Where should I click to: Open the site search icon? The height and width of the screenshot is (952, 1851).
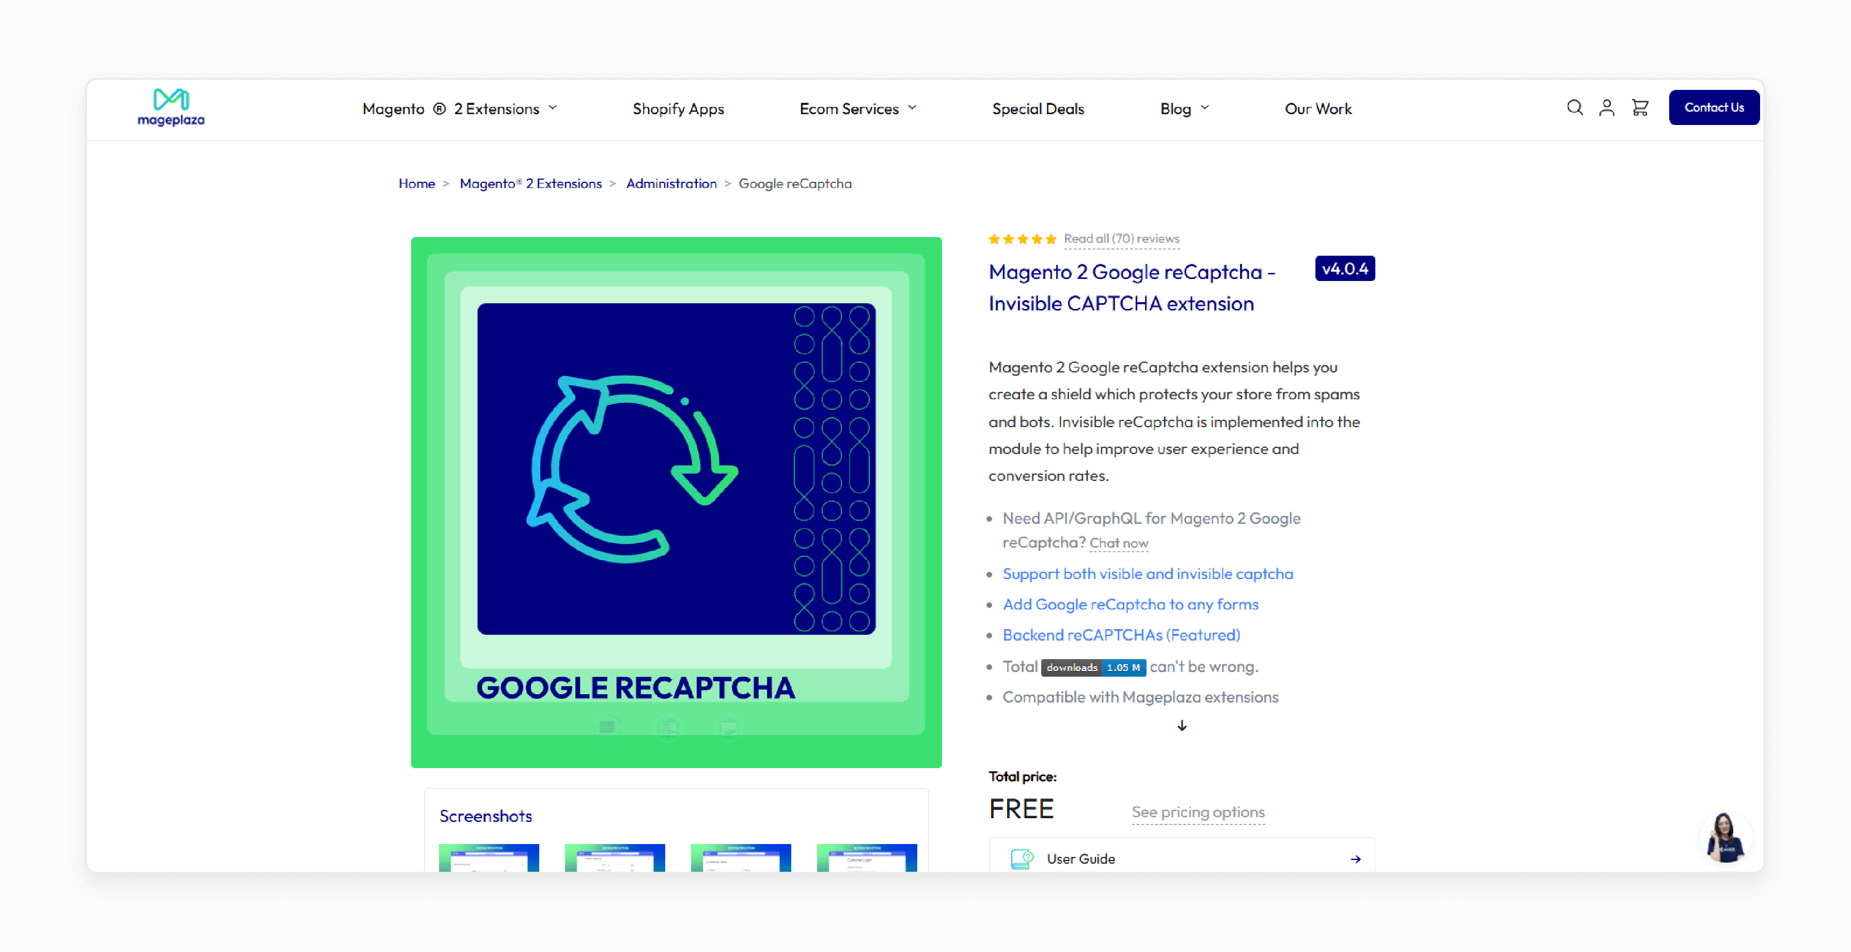pos(1574,108)
